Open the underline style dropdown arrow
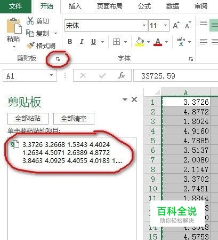This screenshot has width=218, height=240. [102, 42]
